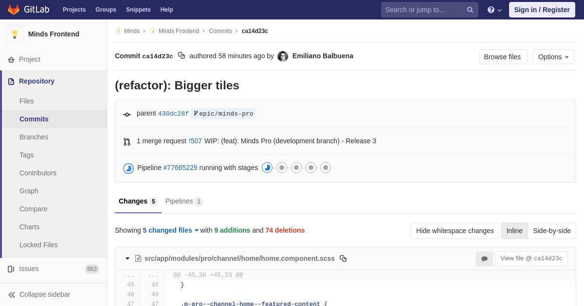
Task: Open the epic/minds-pro branch link
Action: point(223,114)
